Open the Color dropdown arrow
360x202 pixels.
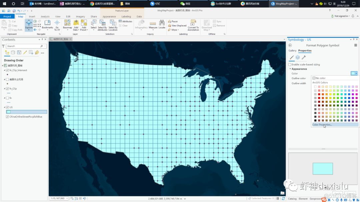[x=357, y=73]
